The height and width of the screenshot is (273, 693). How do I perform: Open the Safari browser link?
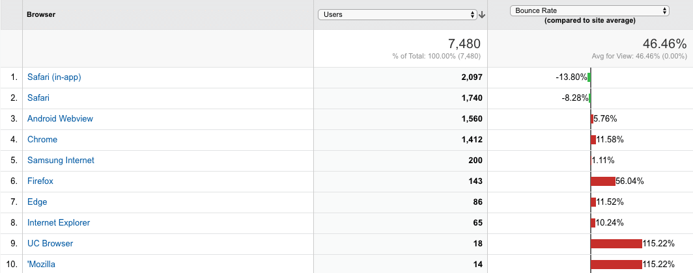point(38,98)
